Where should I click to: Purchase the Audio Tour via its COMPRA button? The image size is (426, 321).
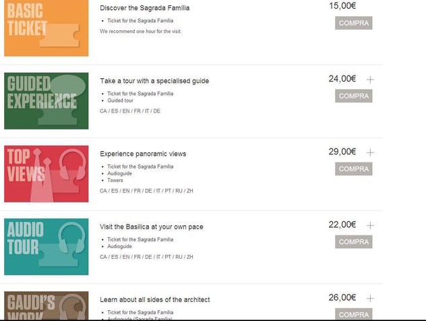pos(353,241)
